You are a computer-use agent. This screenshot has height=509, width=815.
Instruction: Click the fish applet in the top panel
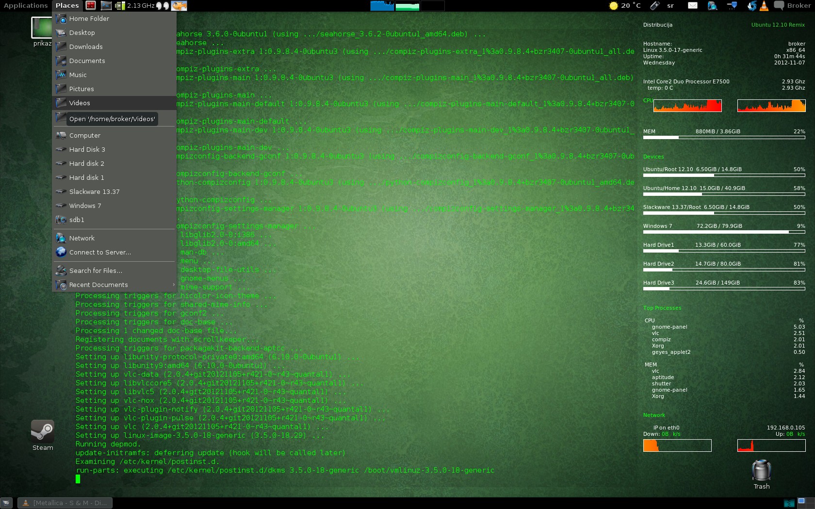coord(179,5)
